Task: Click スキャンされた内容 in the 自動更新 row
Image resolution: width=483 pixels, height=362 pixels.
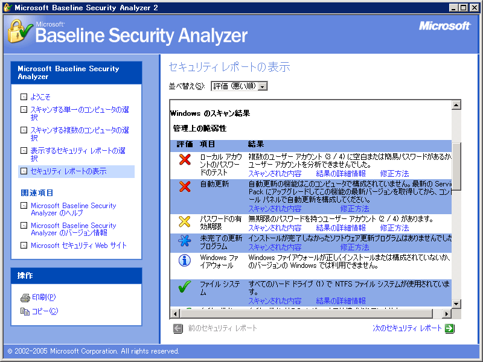Action: (275, 209)
